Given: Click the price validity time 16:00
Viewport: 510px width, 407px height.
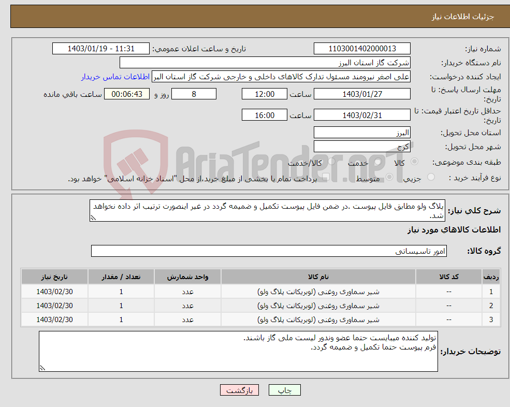Looking at the screenshot, I should [265, 115].
